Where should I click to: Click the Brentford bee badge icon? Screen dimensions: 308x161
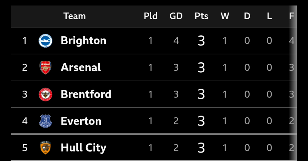[45, 94]
